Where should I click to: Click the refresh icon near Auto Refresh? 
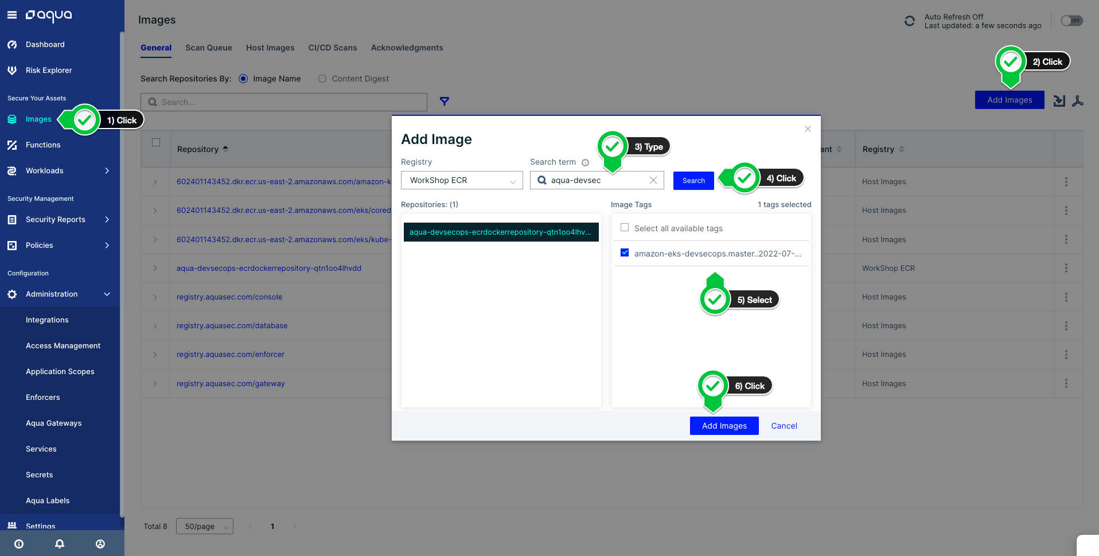(910, 21)
